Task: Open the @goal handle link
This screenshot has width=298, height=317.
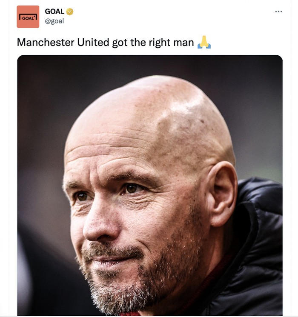Action: [54, 21]
